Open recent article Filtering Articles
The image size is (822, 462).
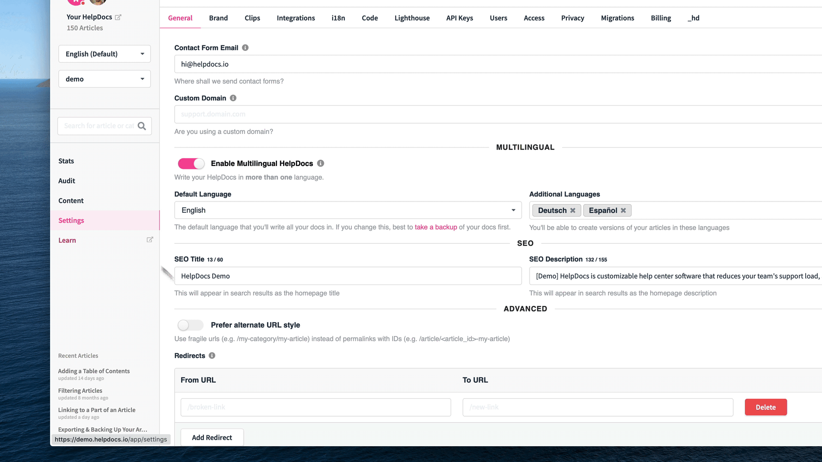(80, 391)
